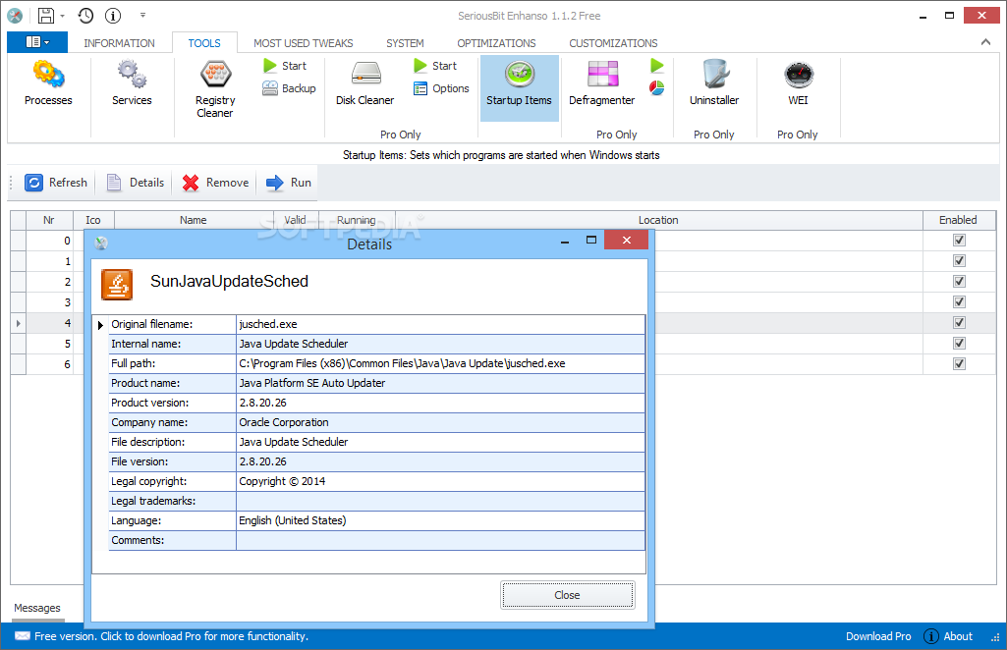
Task: Sort by the Location column header
Action: (658, 220)
